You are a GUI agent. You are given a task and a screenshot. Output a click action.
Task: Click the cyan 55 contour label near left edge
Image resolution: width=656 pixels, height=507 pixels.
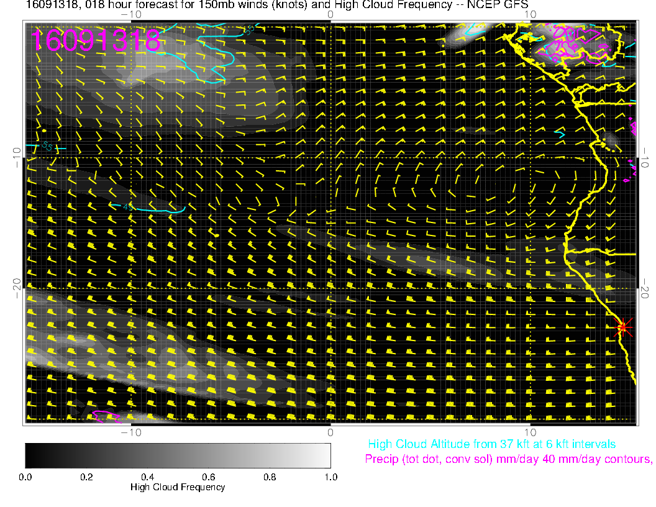tap(47, 147)
